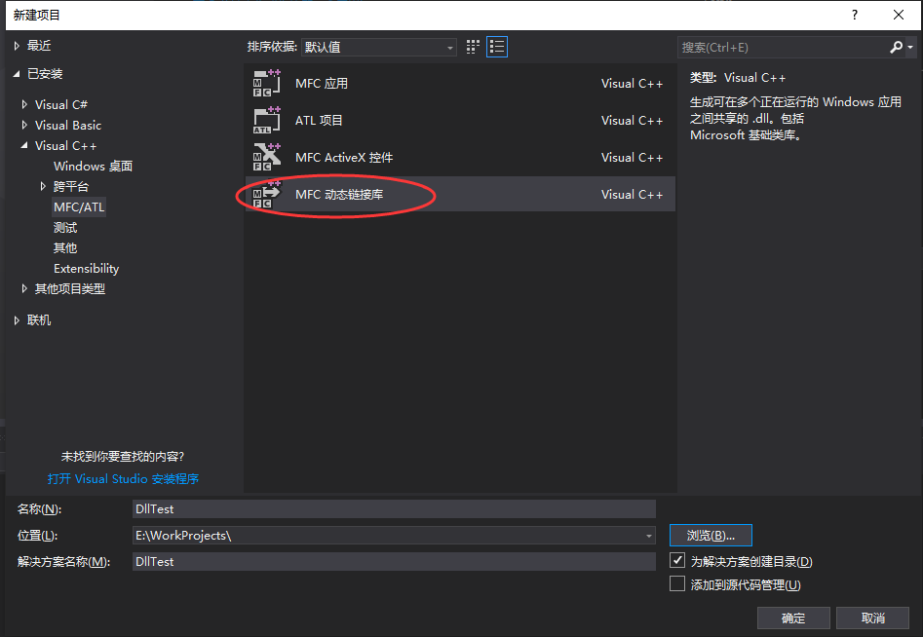Viewport: 923px width, 637px height.
Task: Click into the 搜索(Ctrl+E) search box
Action: [x=783, y=47]
